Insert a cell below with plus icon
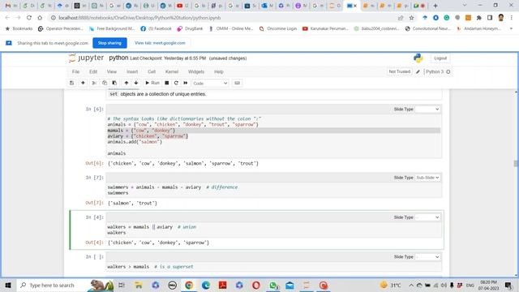 pos(83,83)
